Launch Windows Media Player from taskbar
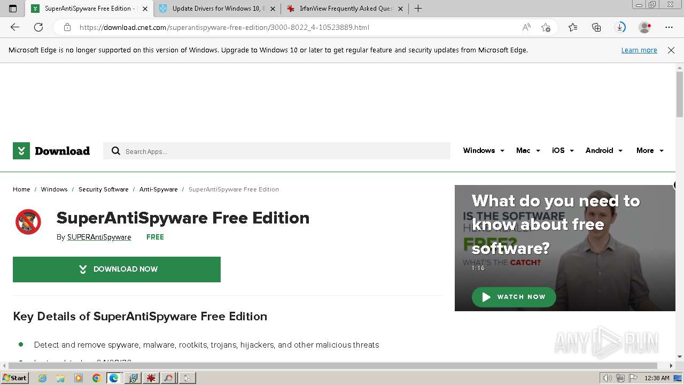 (x=79, y=378)
